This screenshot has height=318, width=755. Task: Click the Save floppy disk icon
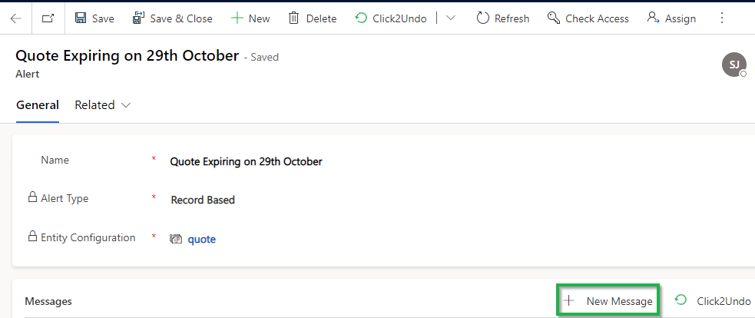coord(81,18)
